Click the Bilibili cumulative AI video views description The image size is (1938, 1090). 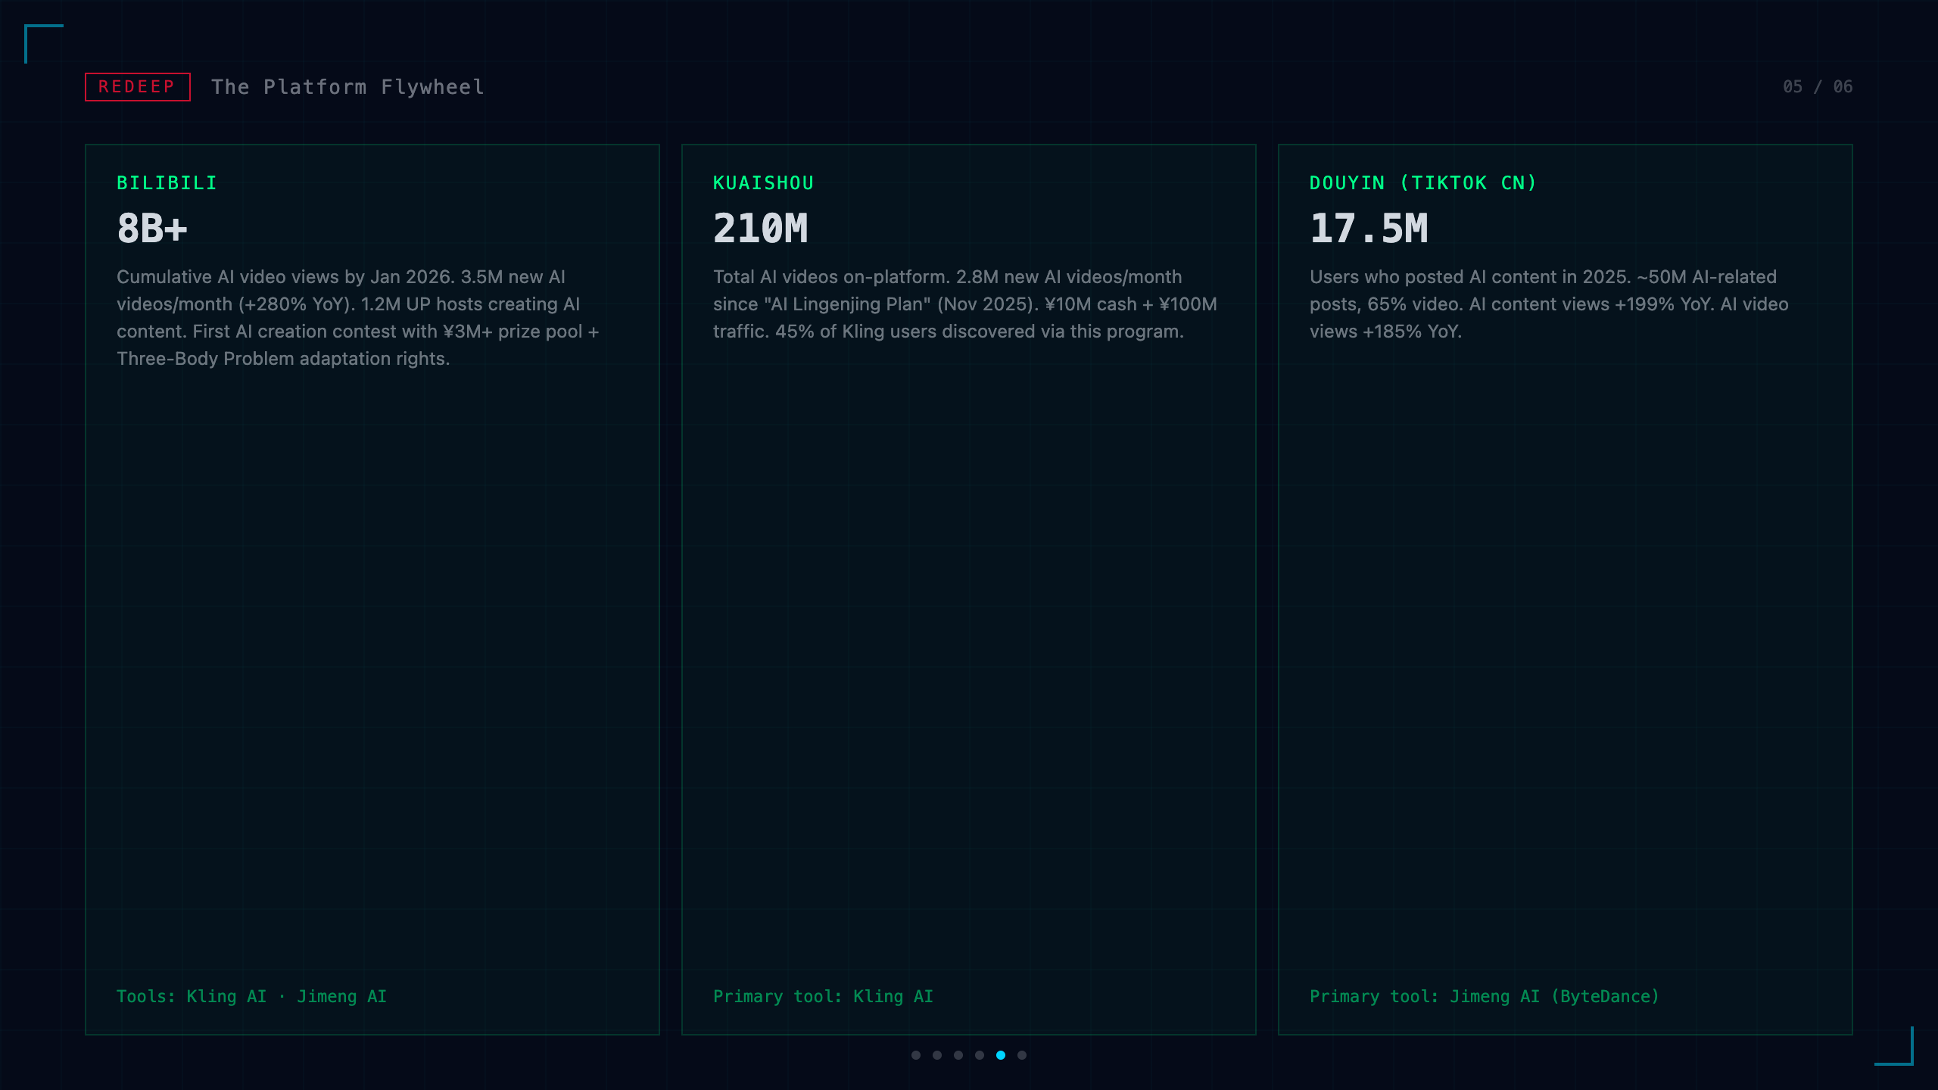coord(358,318)
